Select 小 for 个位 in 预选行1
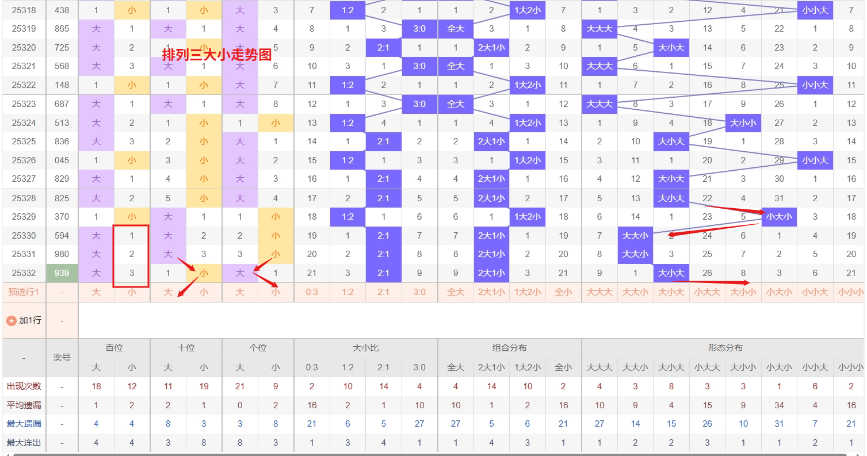The width and height of the screenshot is (867, 456). pyautogui.click(x=276, y=292)
